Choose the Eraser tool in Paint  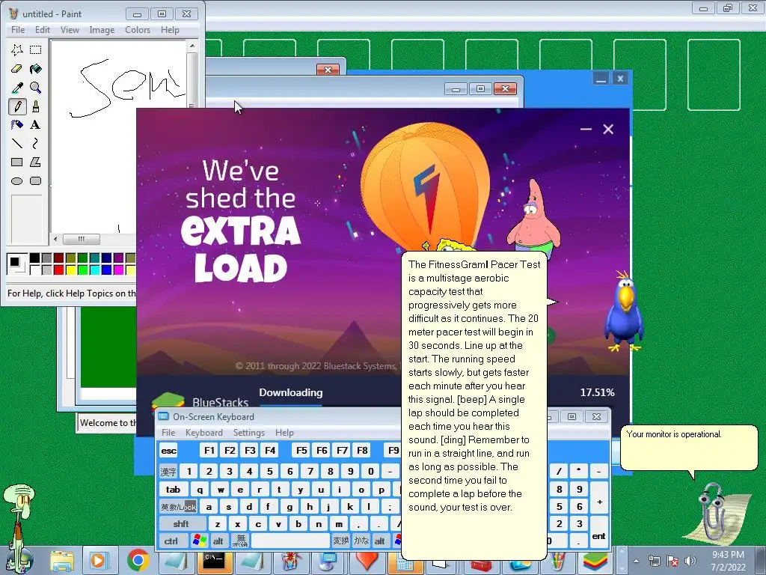17,68
